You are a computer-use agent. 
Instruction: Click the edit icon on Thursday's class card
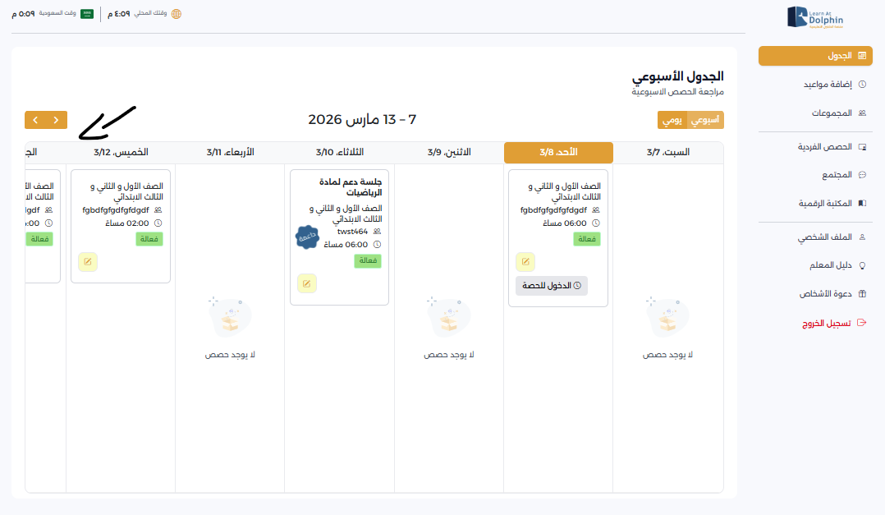[88, 262]
